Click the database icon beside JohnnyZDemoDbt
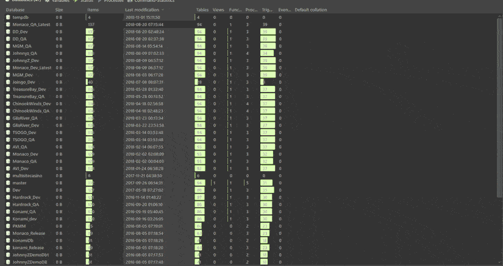The height and width of the screenshot is (266, 503). pyautogui.click(x=8, y=255)
